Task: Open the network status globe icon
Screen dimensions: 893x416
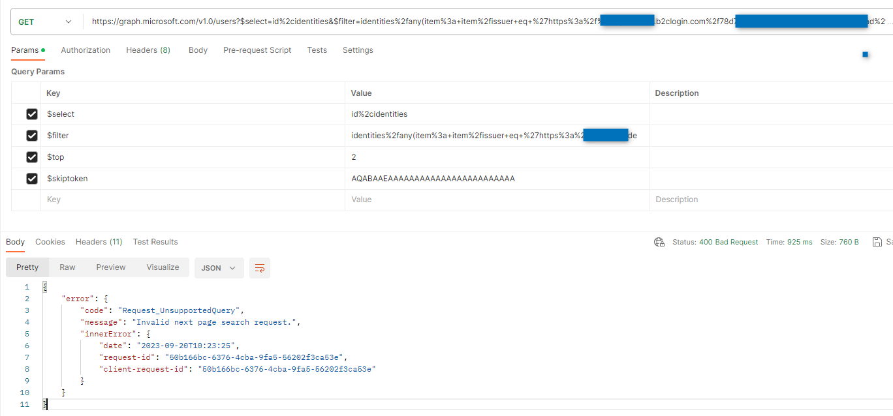Action: click(x=659, y=241)
